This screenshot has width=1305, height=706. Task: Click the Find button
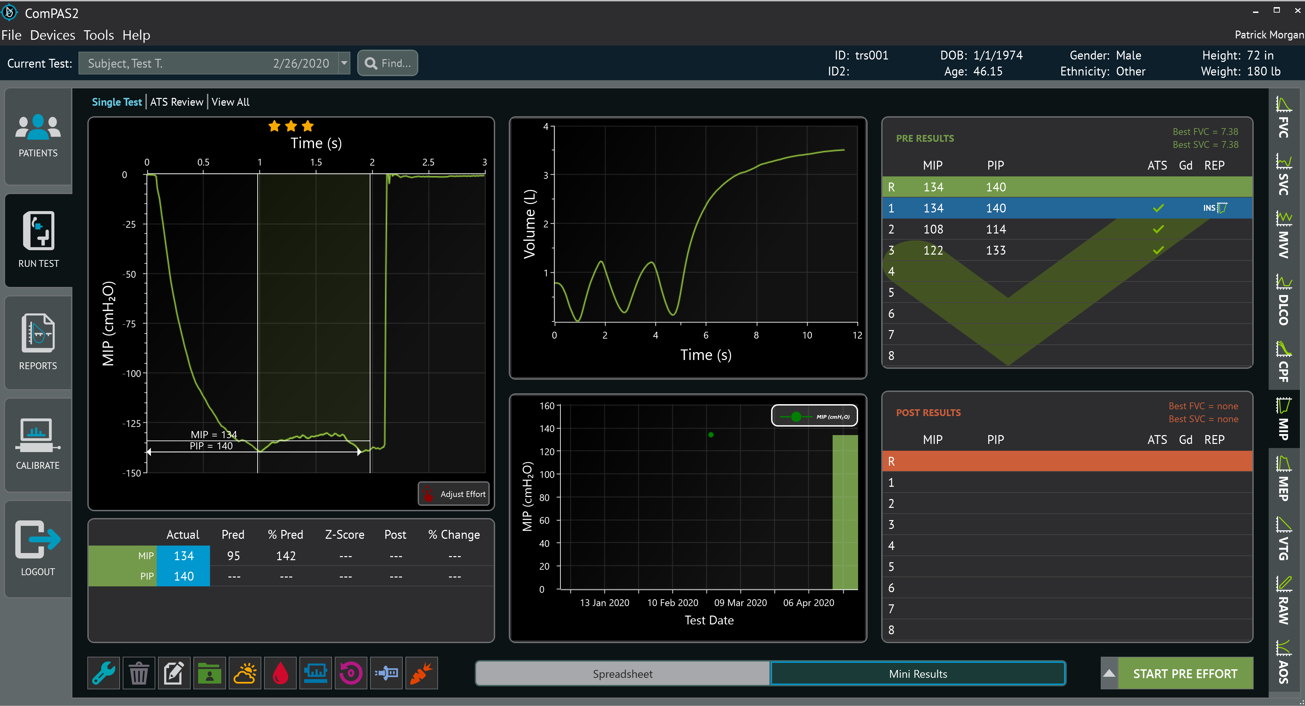(x=387, y=63)
